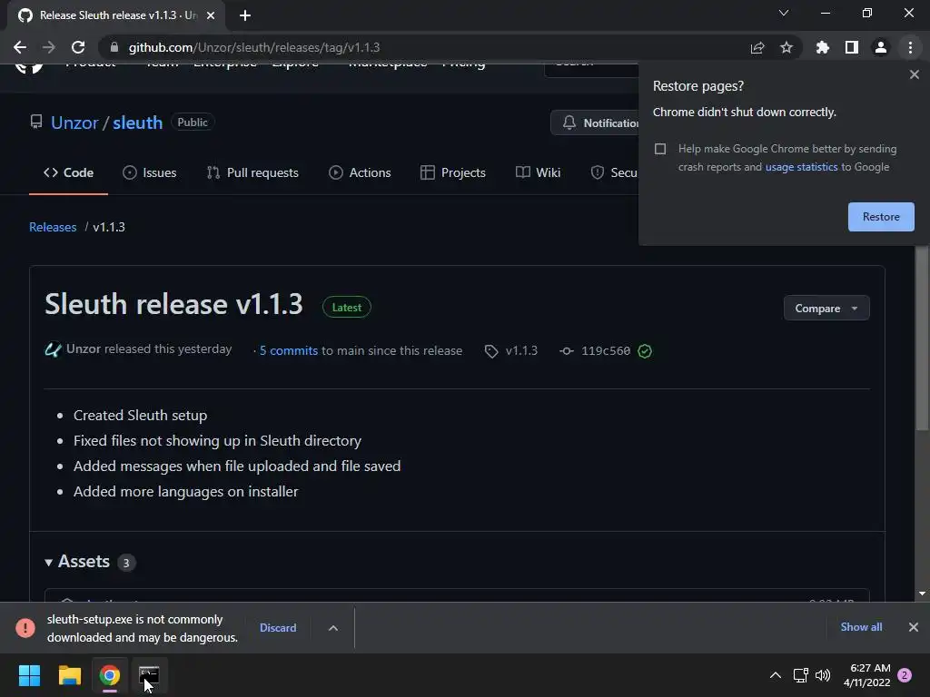Open the notification count badge
The width and height of the screenshot is (930, 697).
click(x=905, y=675)
